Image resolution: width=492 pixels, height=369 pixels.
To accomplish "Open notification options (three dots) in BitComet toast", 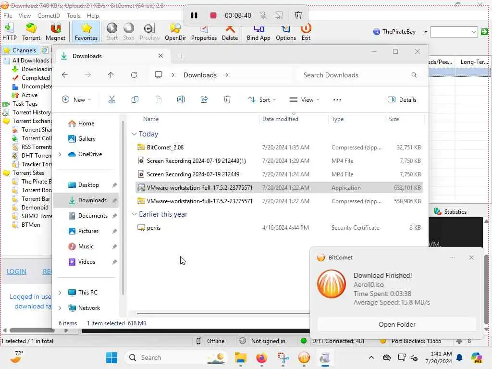I will coord(452,258).
